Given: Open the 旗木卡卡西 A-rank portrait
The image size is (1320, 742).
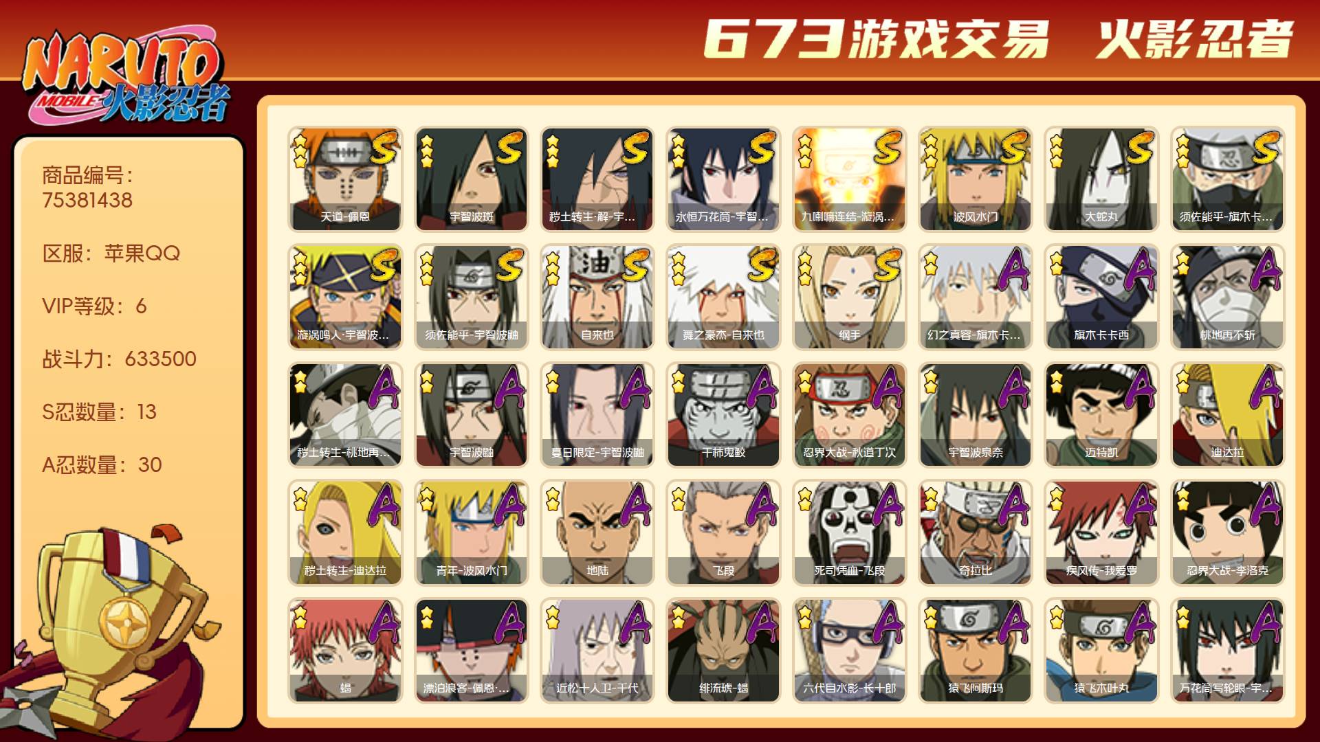Looking at the screenshot, I should pos(1101,297).
